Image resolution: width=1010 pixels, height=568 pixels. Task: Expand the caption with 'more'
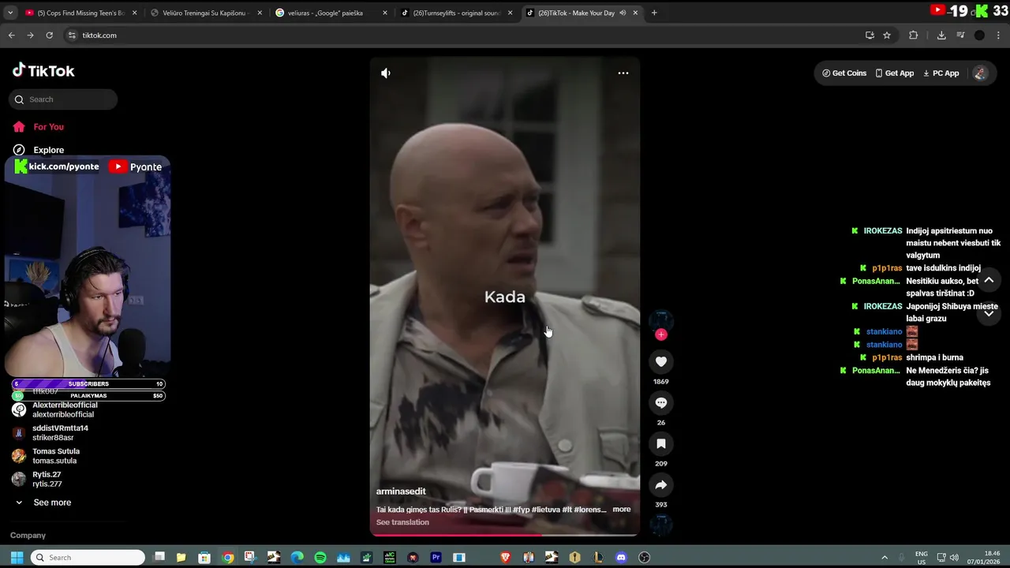point(622,510)
